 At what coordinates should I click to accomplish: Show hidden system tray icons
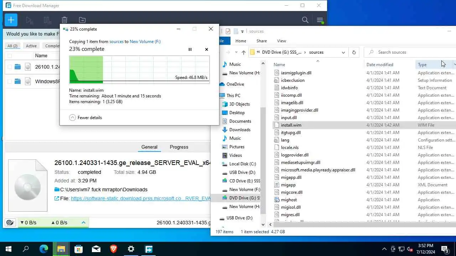coord(384,249)
